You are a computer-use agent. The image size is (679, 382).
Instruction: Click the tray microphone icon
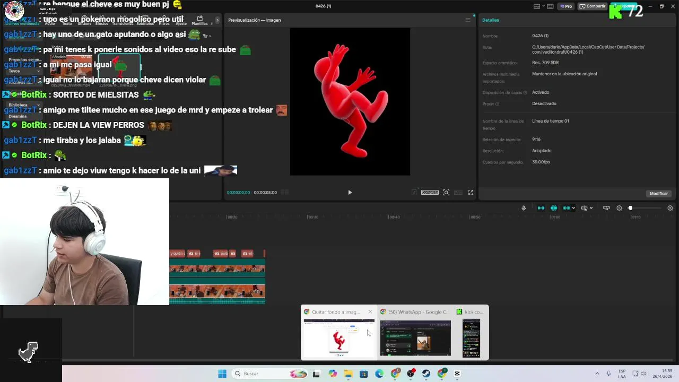tap(608, 374)
